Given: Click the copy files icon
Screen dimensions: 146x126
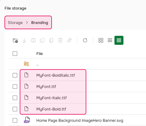Looking at the screenshot, I should point(51,40).
